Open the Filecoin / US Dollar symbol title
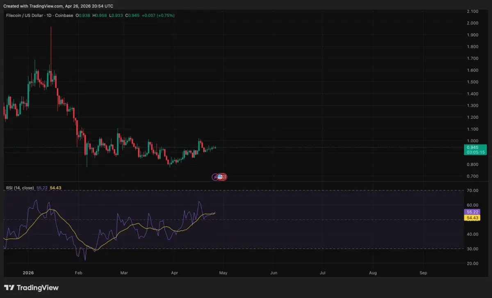This screenshot has height=298, width=492. click(24, 16)
